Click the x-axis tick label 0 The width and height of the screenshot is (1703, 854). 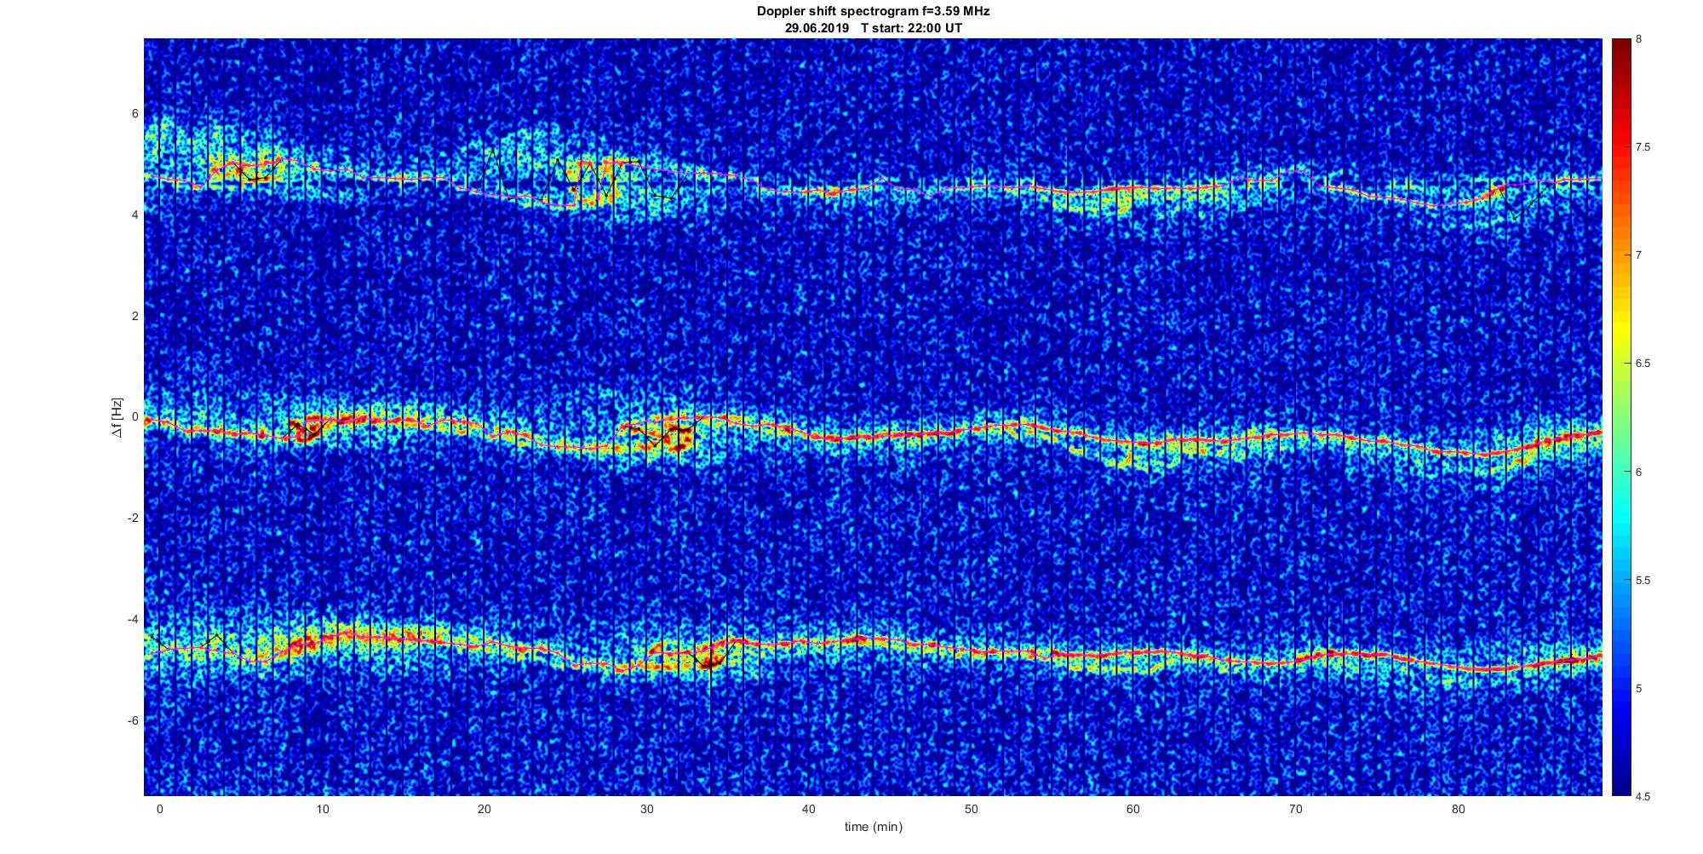pos(159,809)
